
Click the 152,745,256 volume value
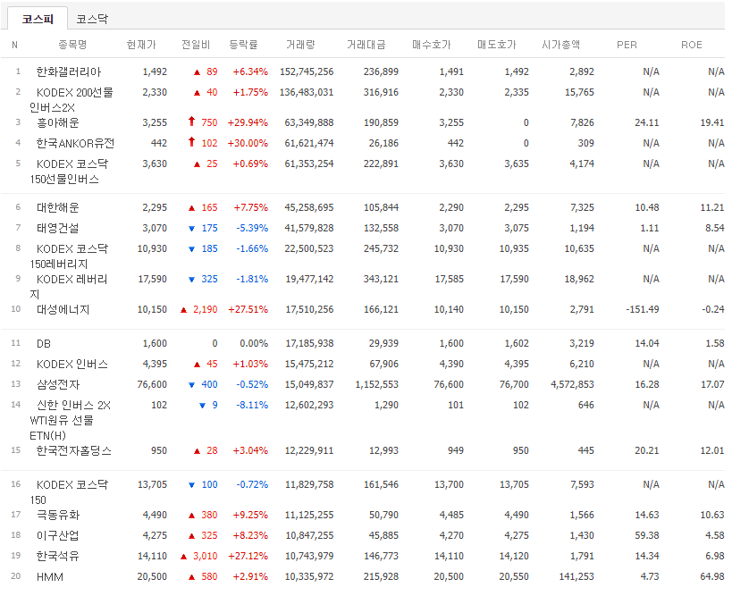(307, 71)
